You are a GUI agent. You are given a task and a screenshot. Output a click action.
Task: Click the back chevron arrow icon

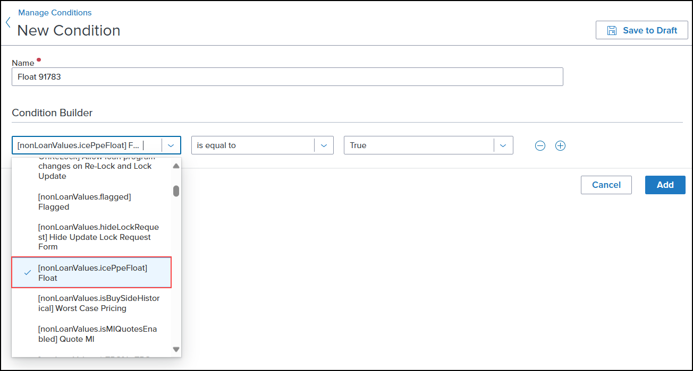(8, 23)
